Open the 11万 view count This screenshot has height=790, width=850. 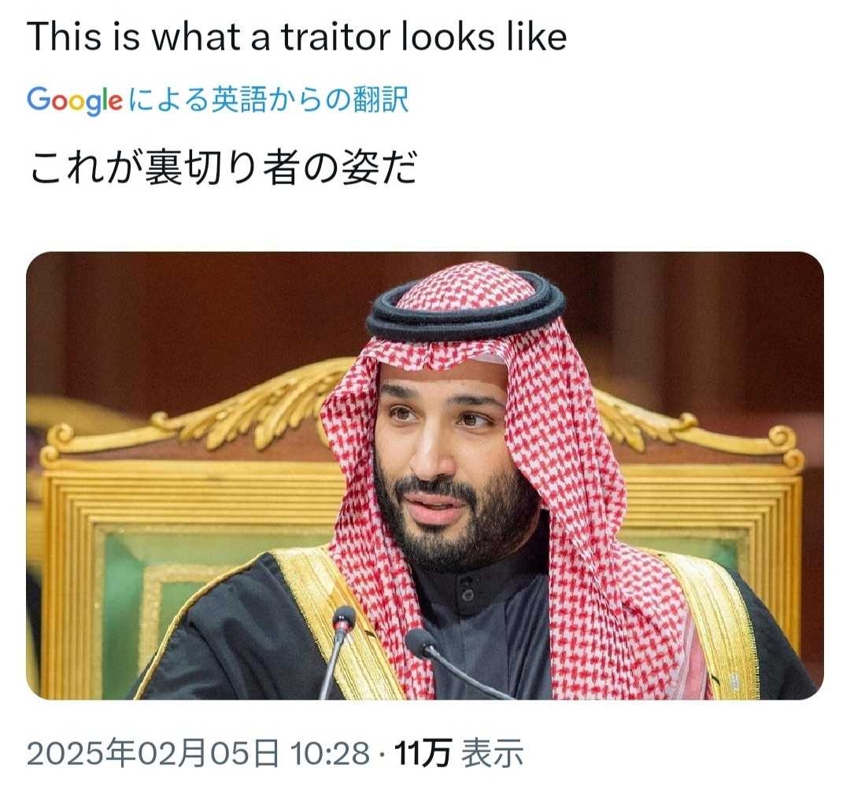coord(423,753)
